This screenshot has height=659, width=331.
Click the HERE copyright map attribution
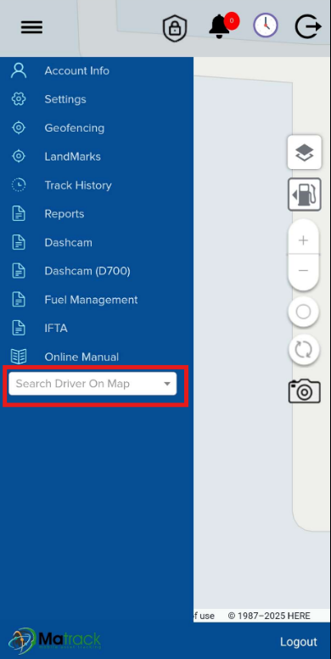pyautogui.click(x=269, y=616)
